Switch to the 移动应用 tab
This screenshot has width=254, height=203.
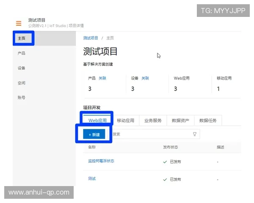(125, 120)
